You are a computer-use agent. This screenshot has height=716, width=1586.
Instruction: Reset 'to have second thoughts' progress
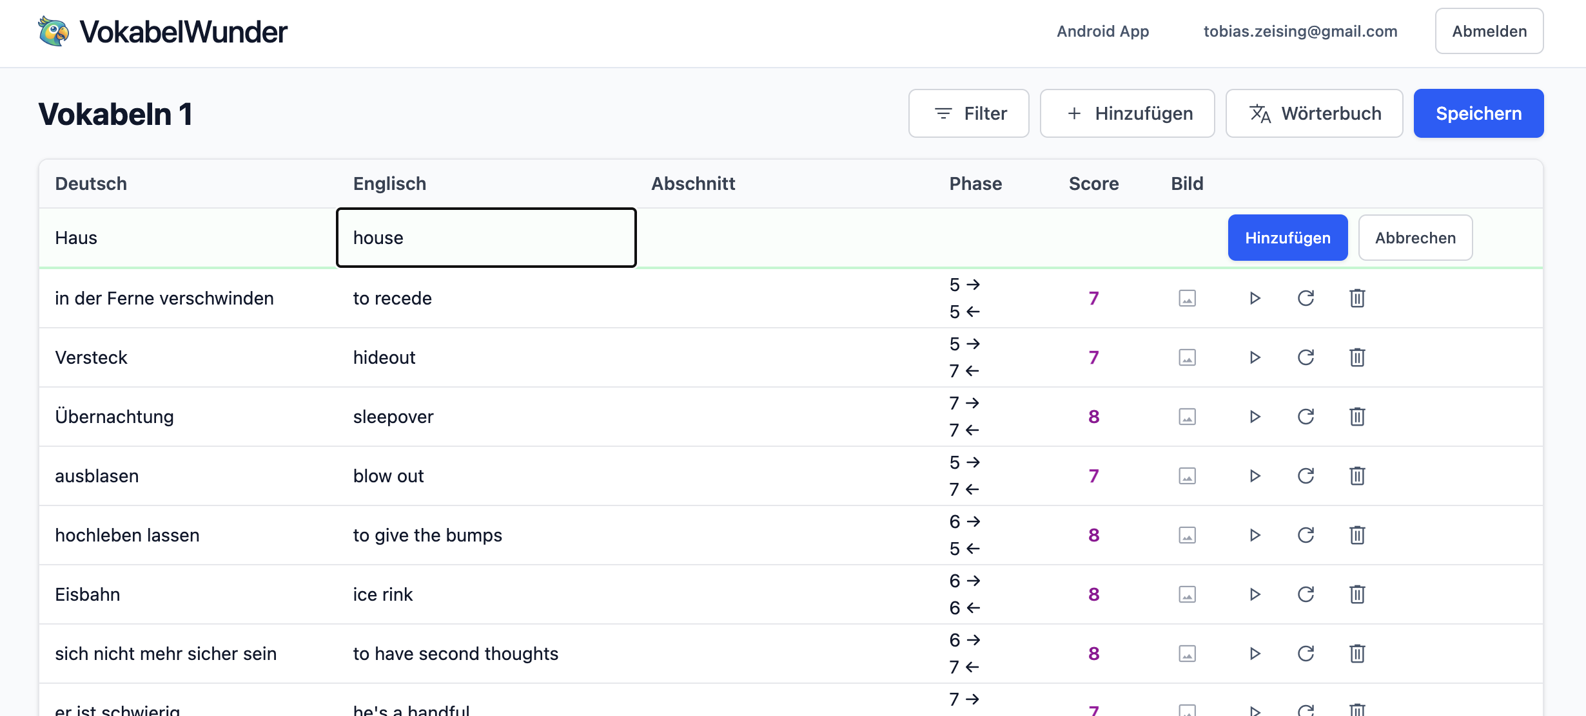pyautogui.click(x=1306, y=654)
